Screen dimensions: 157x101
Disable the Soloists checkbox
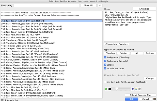tap(105, 65)
